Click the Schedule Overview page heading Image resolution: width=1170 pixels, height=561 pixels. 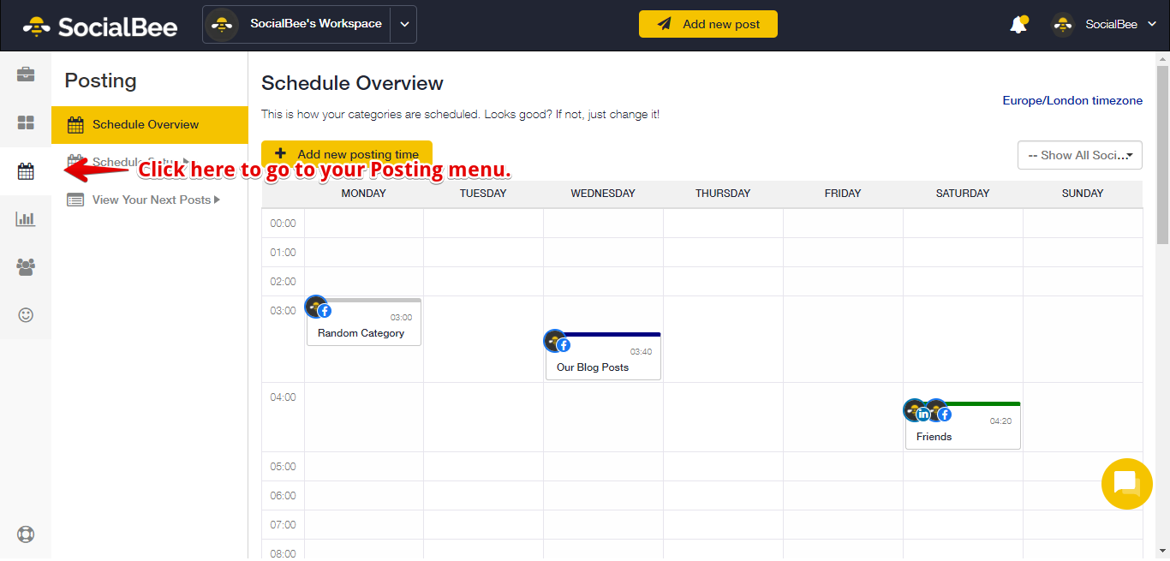pos(352,83)
